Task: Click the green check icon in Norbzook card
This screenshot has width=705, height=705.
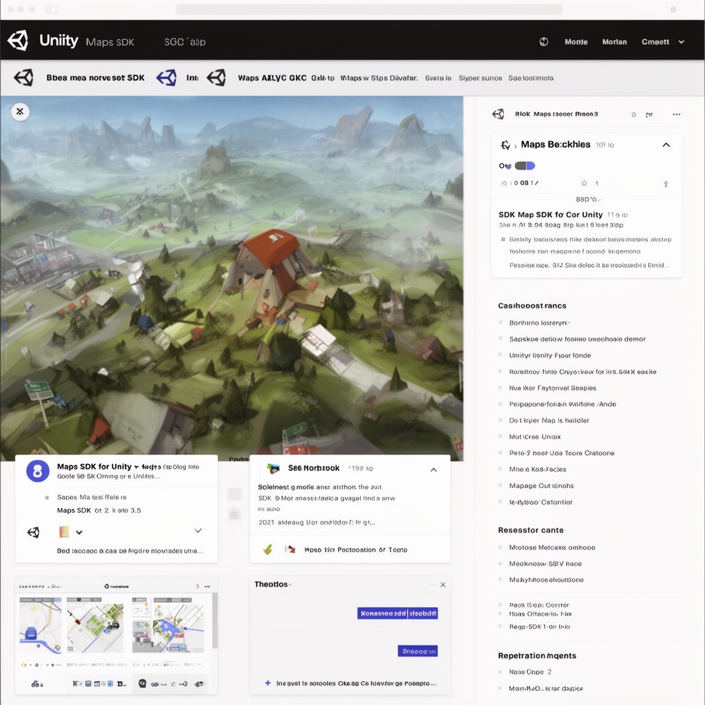Action: 268,549
